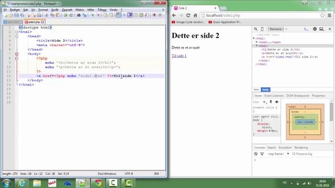Image resolution: width=335 pixels, height=188 pixels.
Task: Open DOM Breakpoints tab
Action: click(x=298, y=96)
